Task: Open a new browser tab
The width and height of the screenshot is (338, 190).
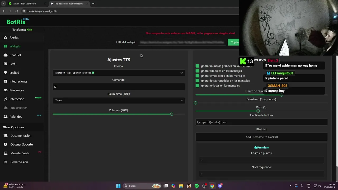Action: coord(93,4)
